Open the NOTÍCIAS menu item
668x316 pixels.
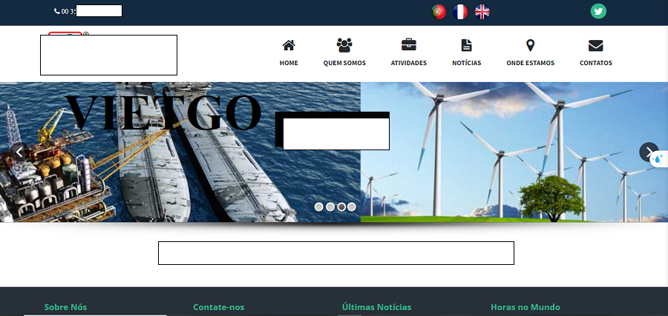click(467, 63)
